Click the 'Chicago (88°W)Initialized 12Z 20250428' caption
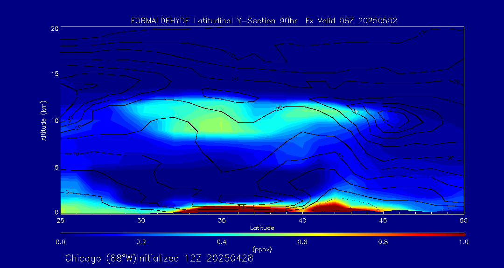Image resolution: width=504 pixels, height=268 pixels. click(x=160, y=258)
